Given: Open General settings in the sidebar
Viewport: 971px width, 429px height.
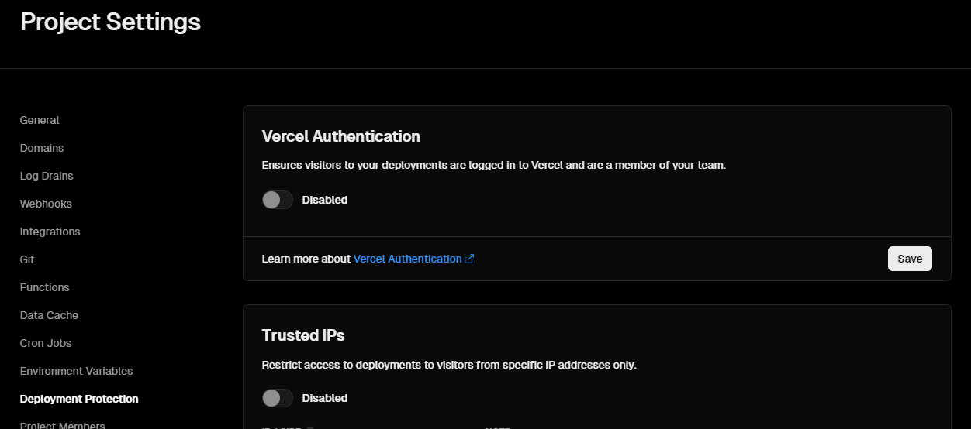Looking at the screenshot, I should 40,120.
